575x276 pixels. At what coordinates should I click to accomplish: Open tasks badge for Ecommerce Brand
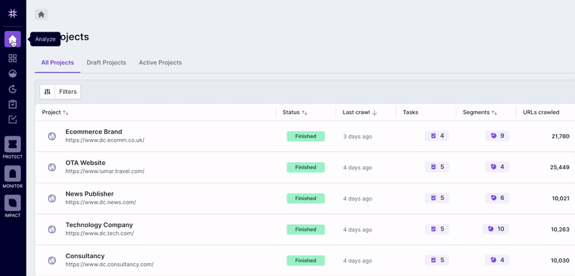point(437,136)
